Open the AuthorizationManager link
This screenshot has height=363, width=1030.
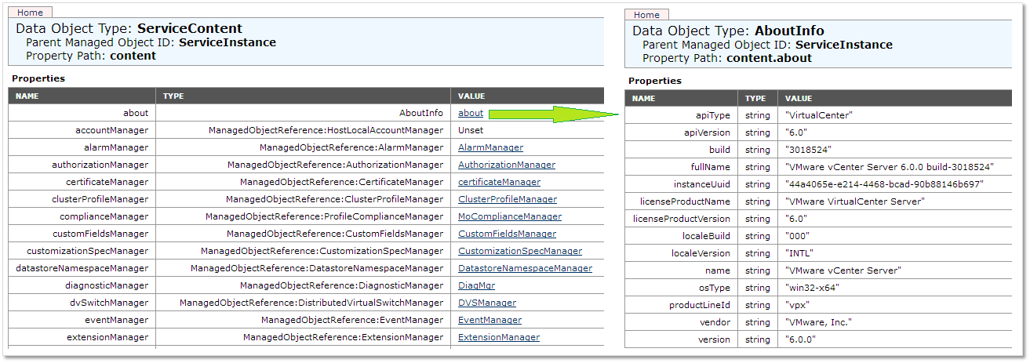point(507,165)
